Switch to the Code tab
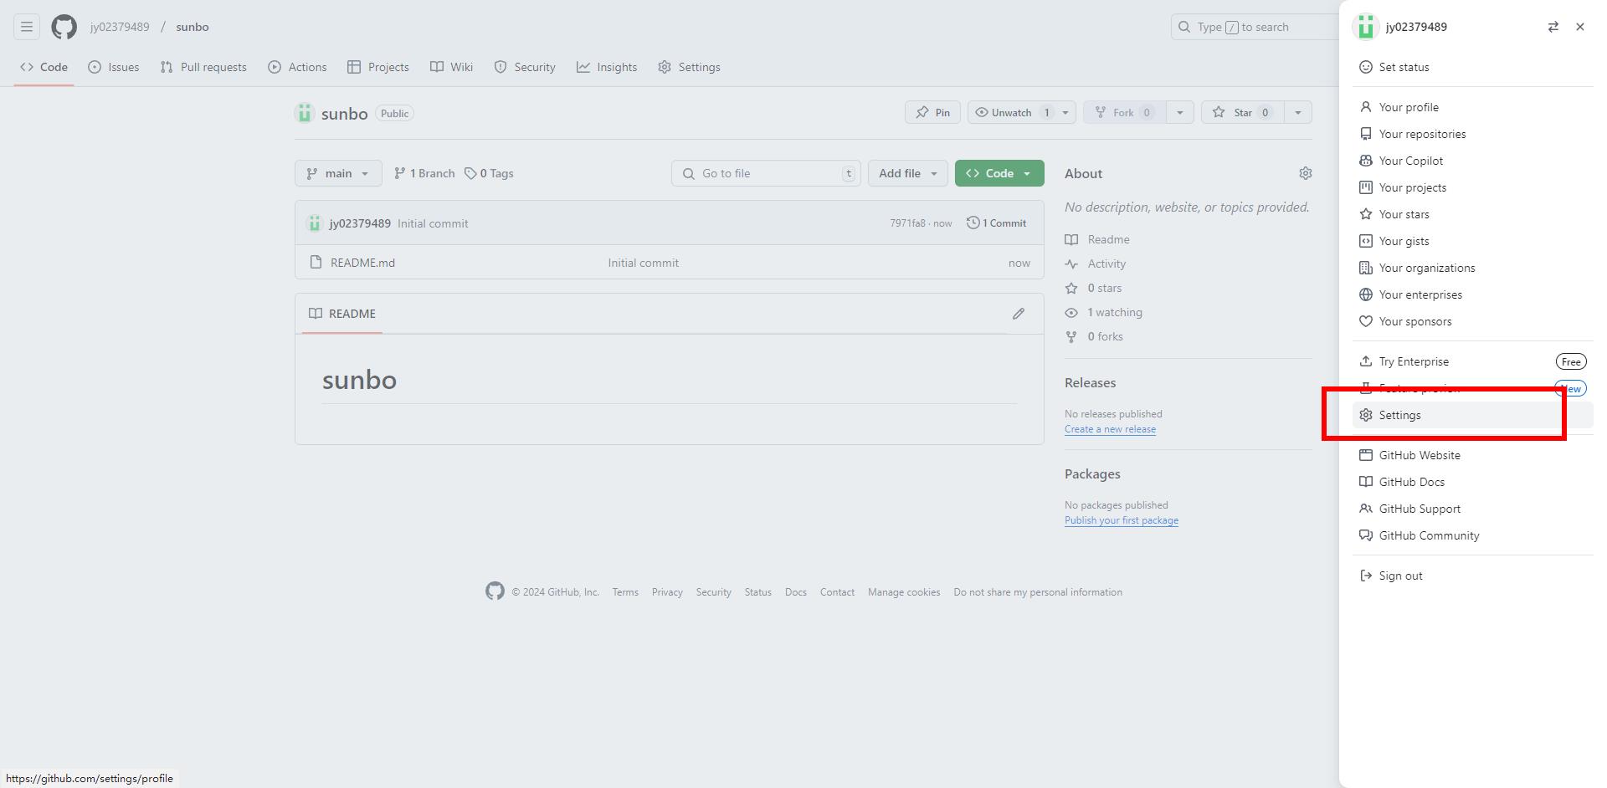 [44, 67]
